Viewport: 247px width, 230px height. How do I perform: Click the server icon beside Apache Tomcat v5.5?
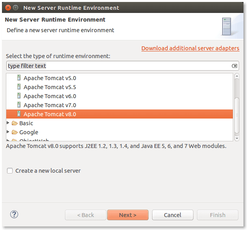19,87
